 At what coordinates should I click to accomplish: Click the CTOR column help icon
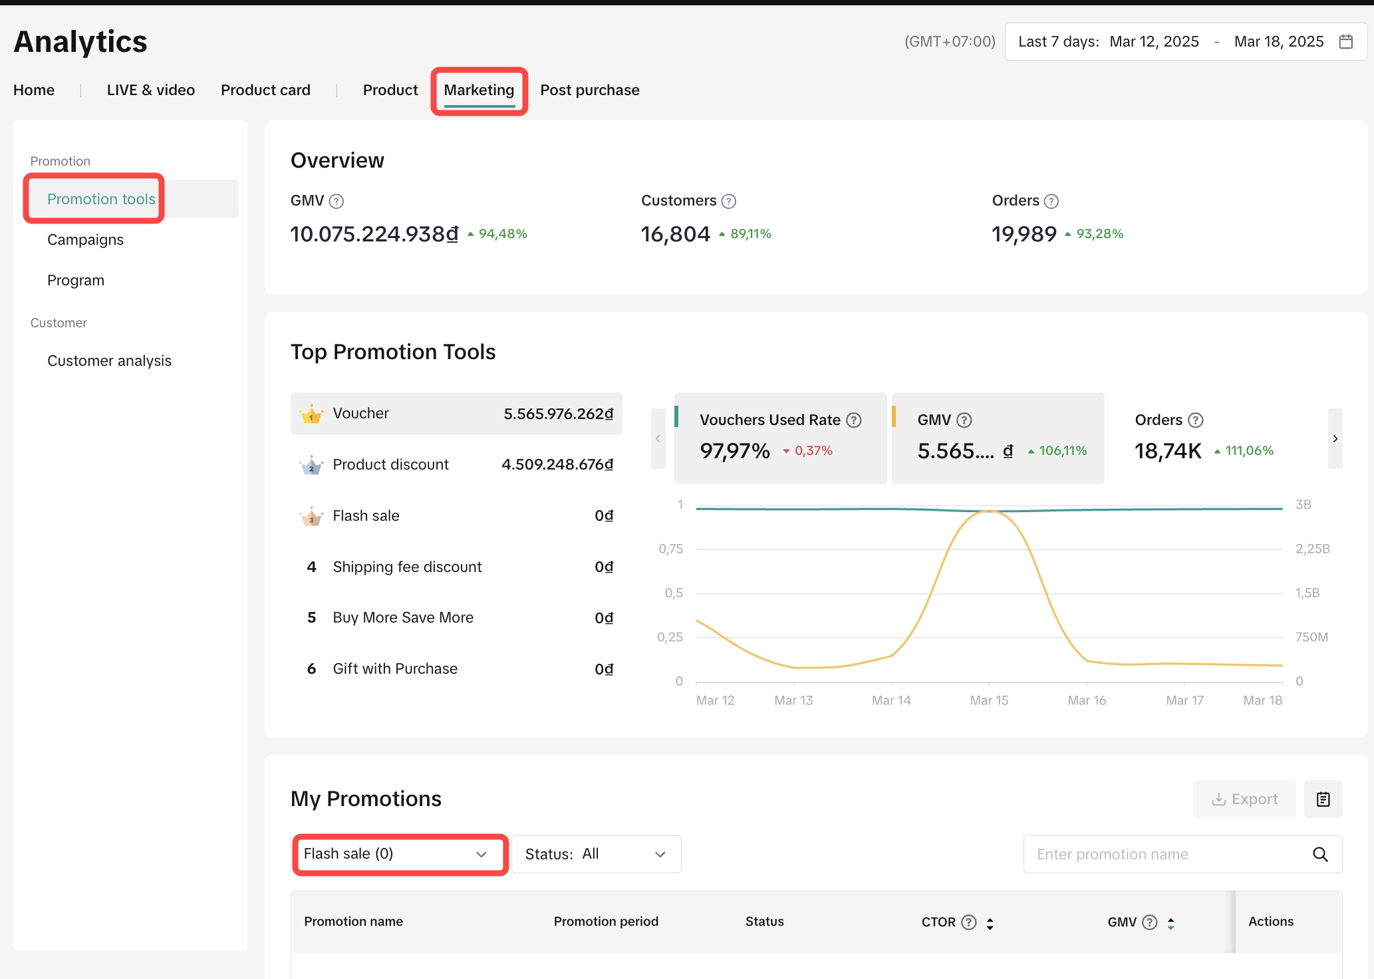(x=969, y=922)
